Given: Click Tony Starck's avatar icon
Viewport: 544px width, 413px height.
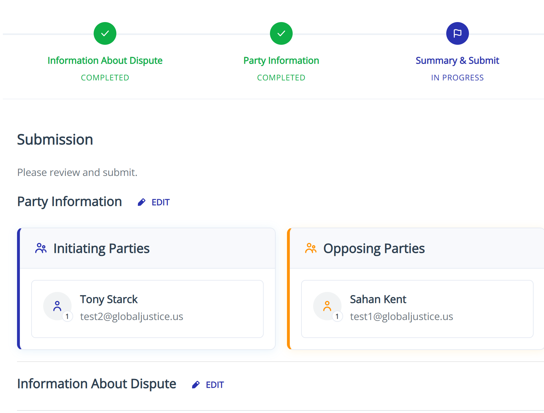Looking at the screenshot, I should click(x=57, y=306).
